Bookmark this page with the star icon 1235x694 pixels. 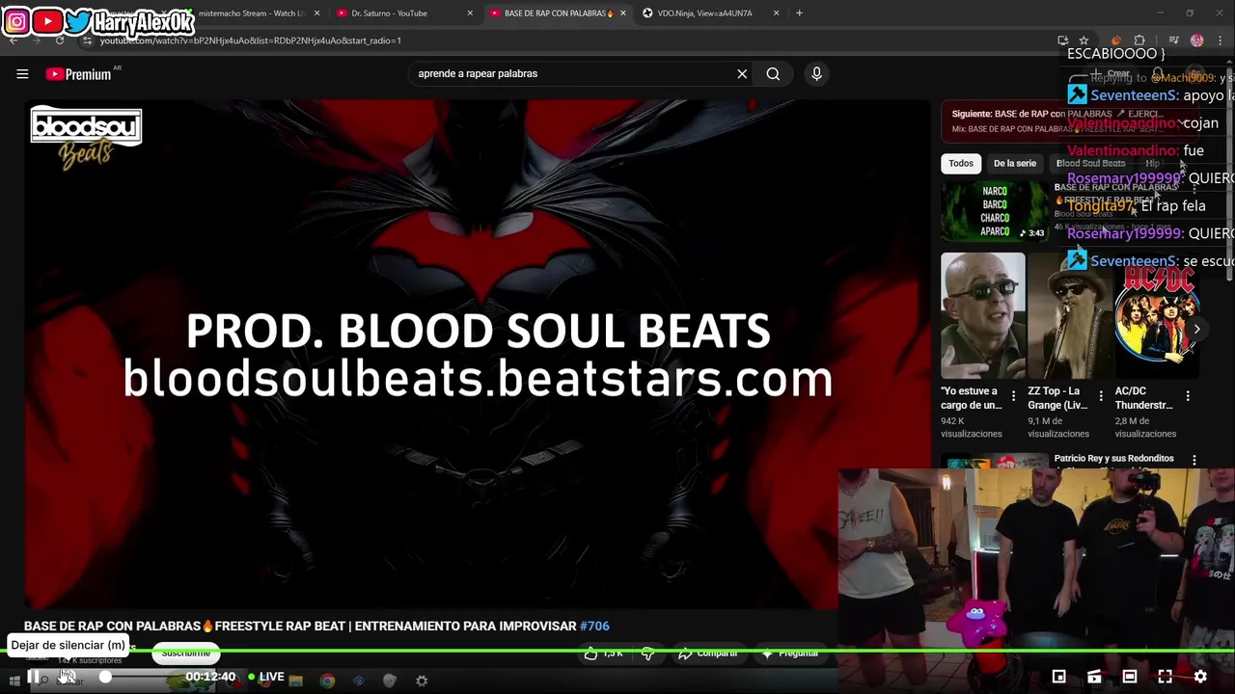1084,40
